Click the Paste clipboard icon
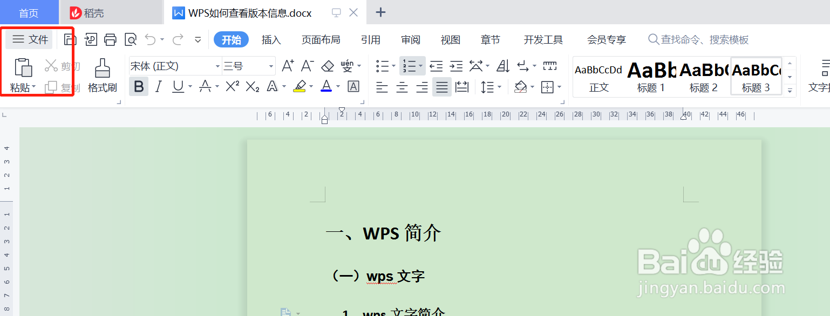The width and height of the screenshot is (830, 316). click(x=23, y=67)
